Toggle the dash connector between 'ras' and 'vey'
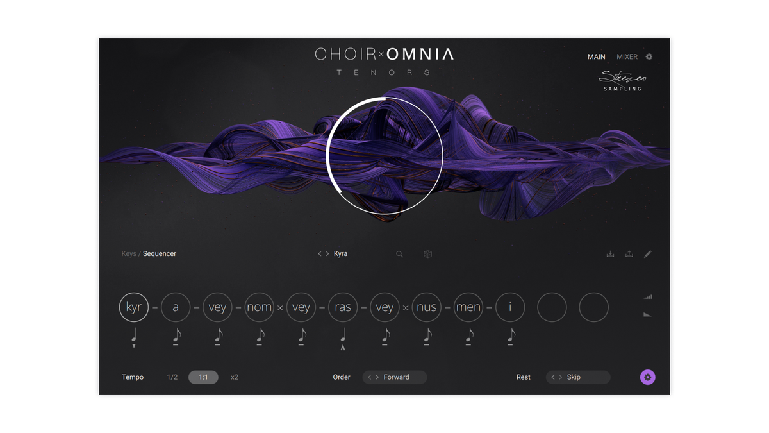This screenshot has width=769, height=433. (x=364, y=308)
